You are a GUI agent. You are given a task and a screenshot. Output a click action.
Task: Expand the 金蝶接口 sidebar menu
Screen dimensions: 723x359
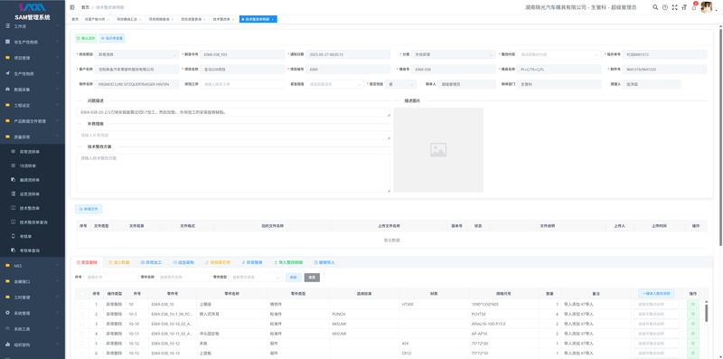(x=33, y=281)
